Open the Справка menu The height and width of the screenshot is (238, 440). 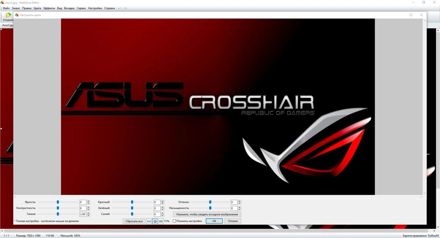coord(109,8)
